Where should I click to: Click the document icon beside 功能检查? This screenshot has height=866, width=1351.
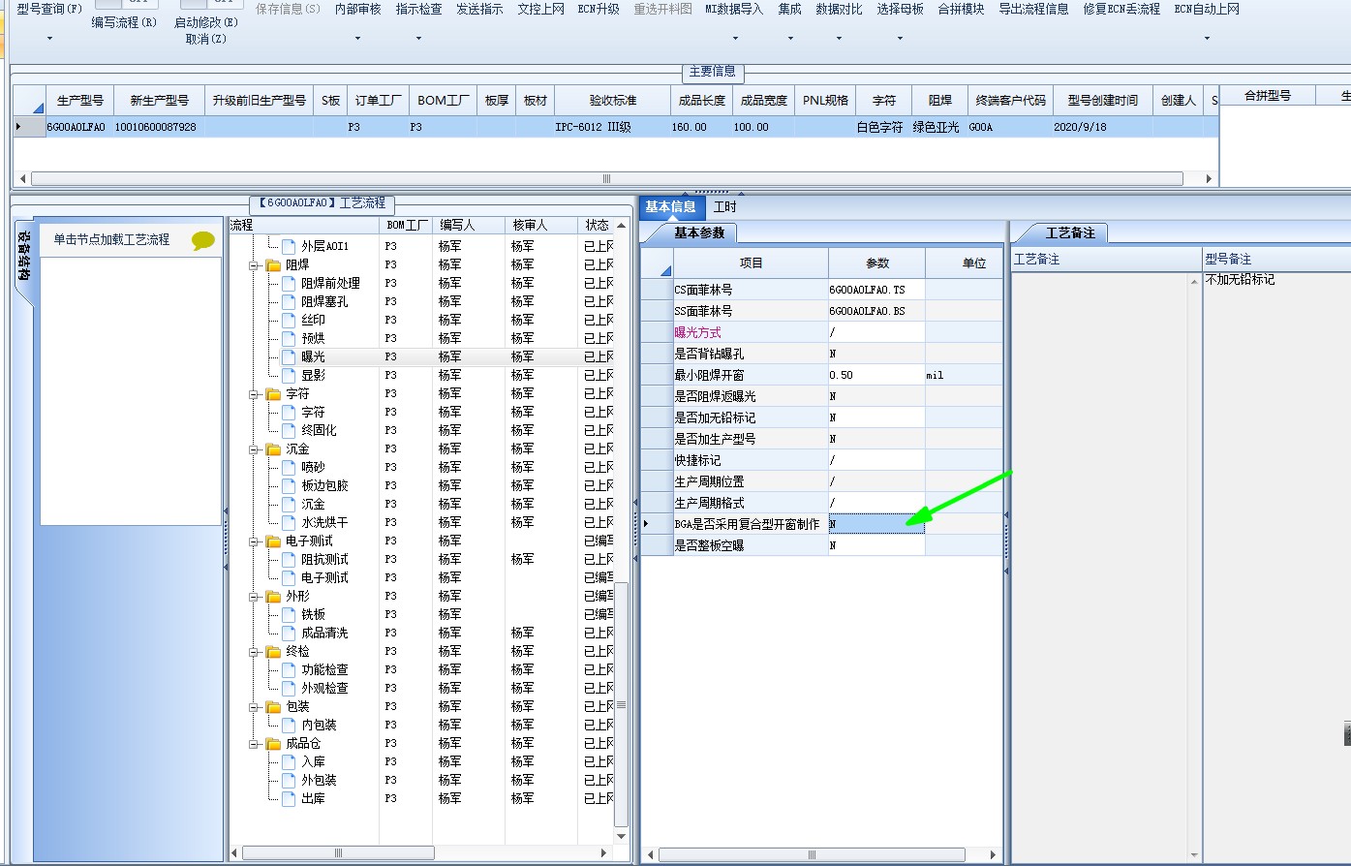click(289, 669)
